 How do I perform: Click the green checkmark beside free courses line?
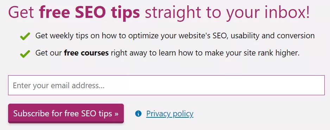(x=25, y=54)
